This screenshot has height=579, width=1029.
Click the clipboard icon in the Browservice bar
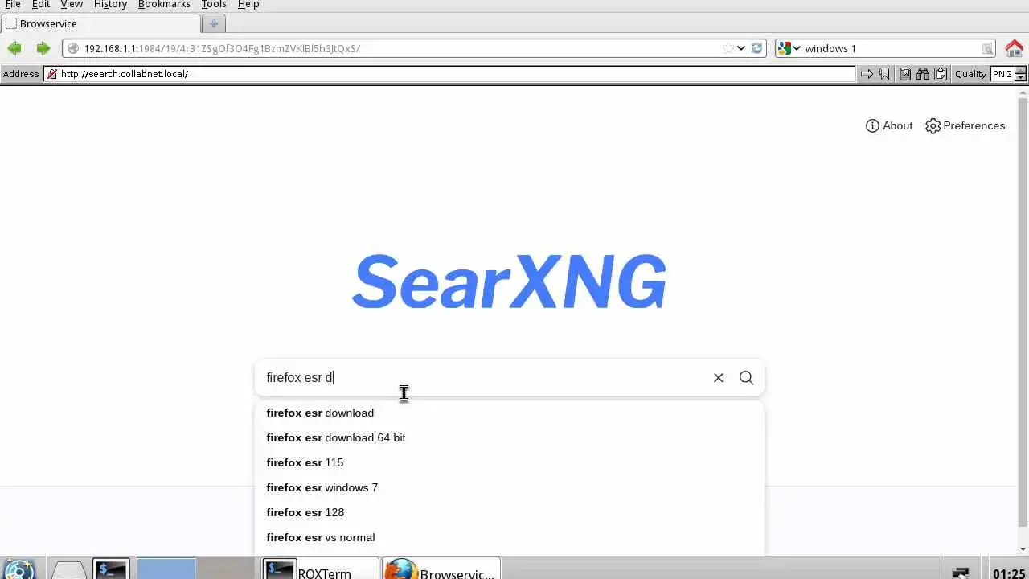[940, 74]
